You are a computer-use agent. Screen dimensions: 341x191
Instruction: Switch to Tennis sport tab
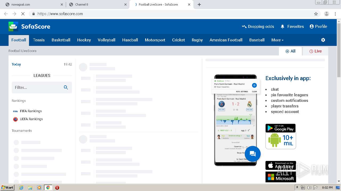coord(39,40)
